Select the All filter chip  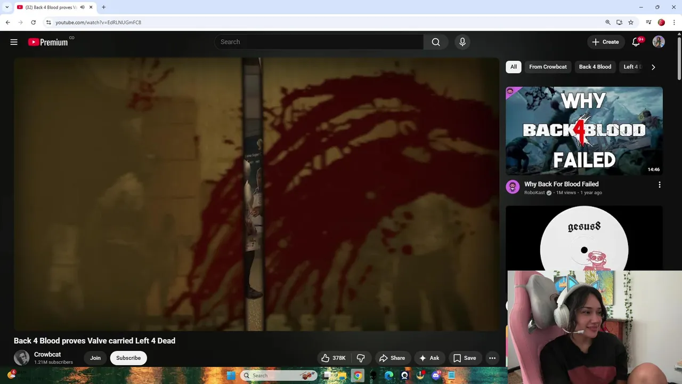pos(514,67)
